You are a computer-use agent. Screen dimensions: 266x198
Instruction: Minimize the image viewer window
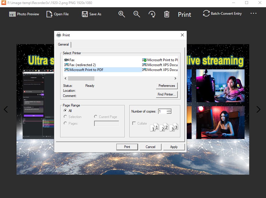click(233, 3)
